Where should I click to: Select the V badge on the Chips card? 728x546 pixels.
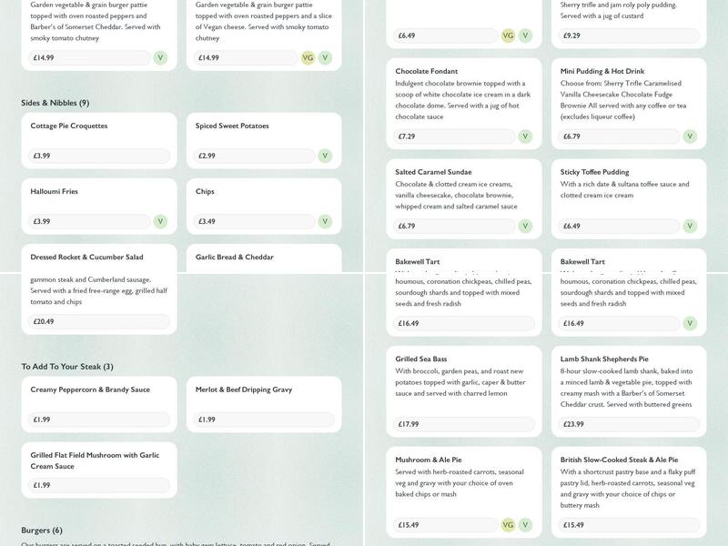(x=325, y=221)
